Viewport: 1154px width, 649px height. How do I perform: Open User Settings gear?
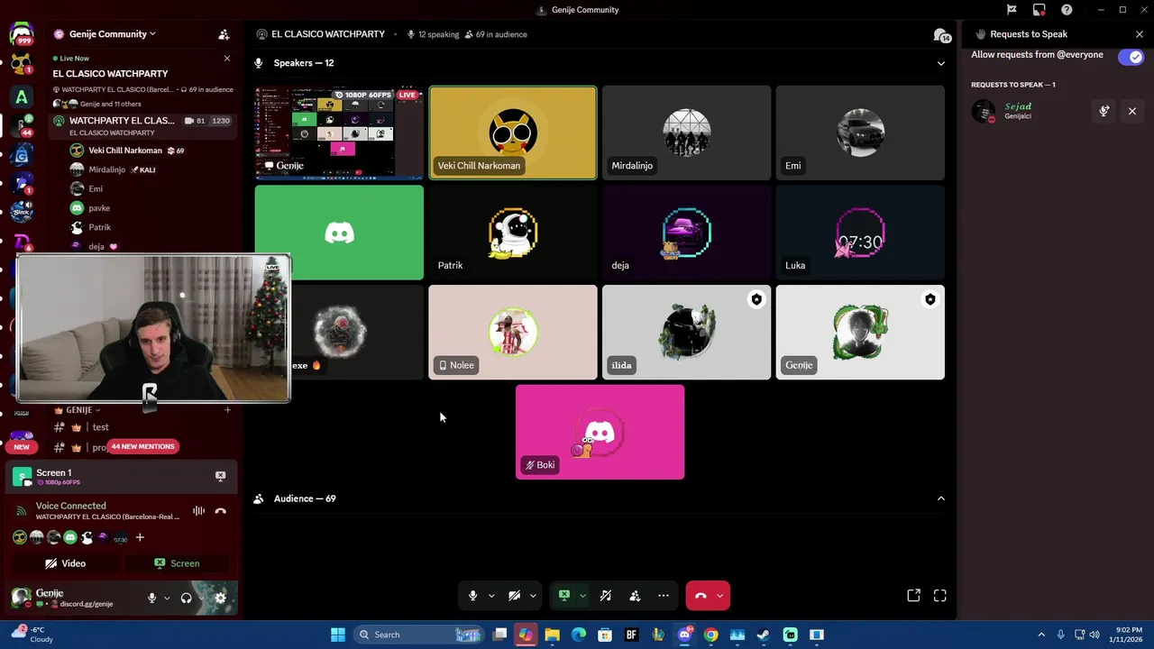pos(220,599)
